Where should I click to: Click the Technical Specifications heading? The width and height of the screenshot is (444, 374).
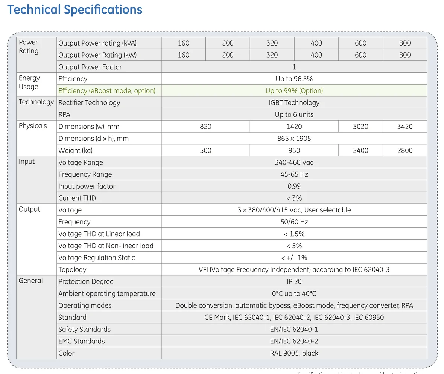point(75,10)
